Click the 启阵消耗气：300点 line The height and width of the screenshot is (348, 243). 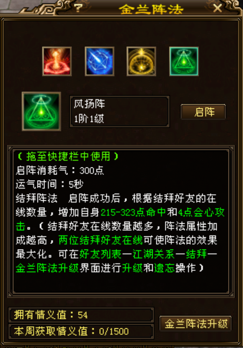pos(60,170)
